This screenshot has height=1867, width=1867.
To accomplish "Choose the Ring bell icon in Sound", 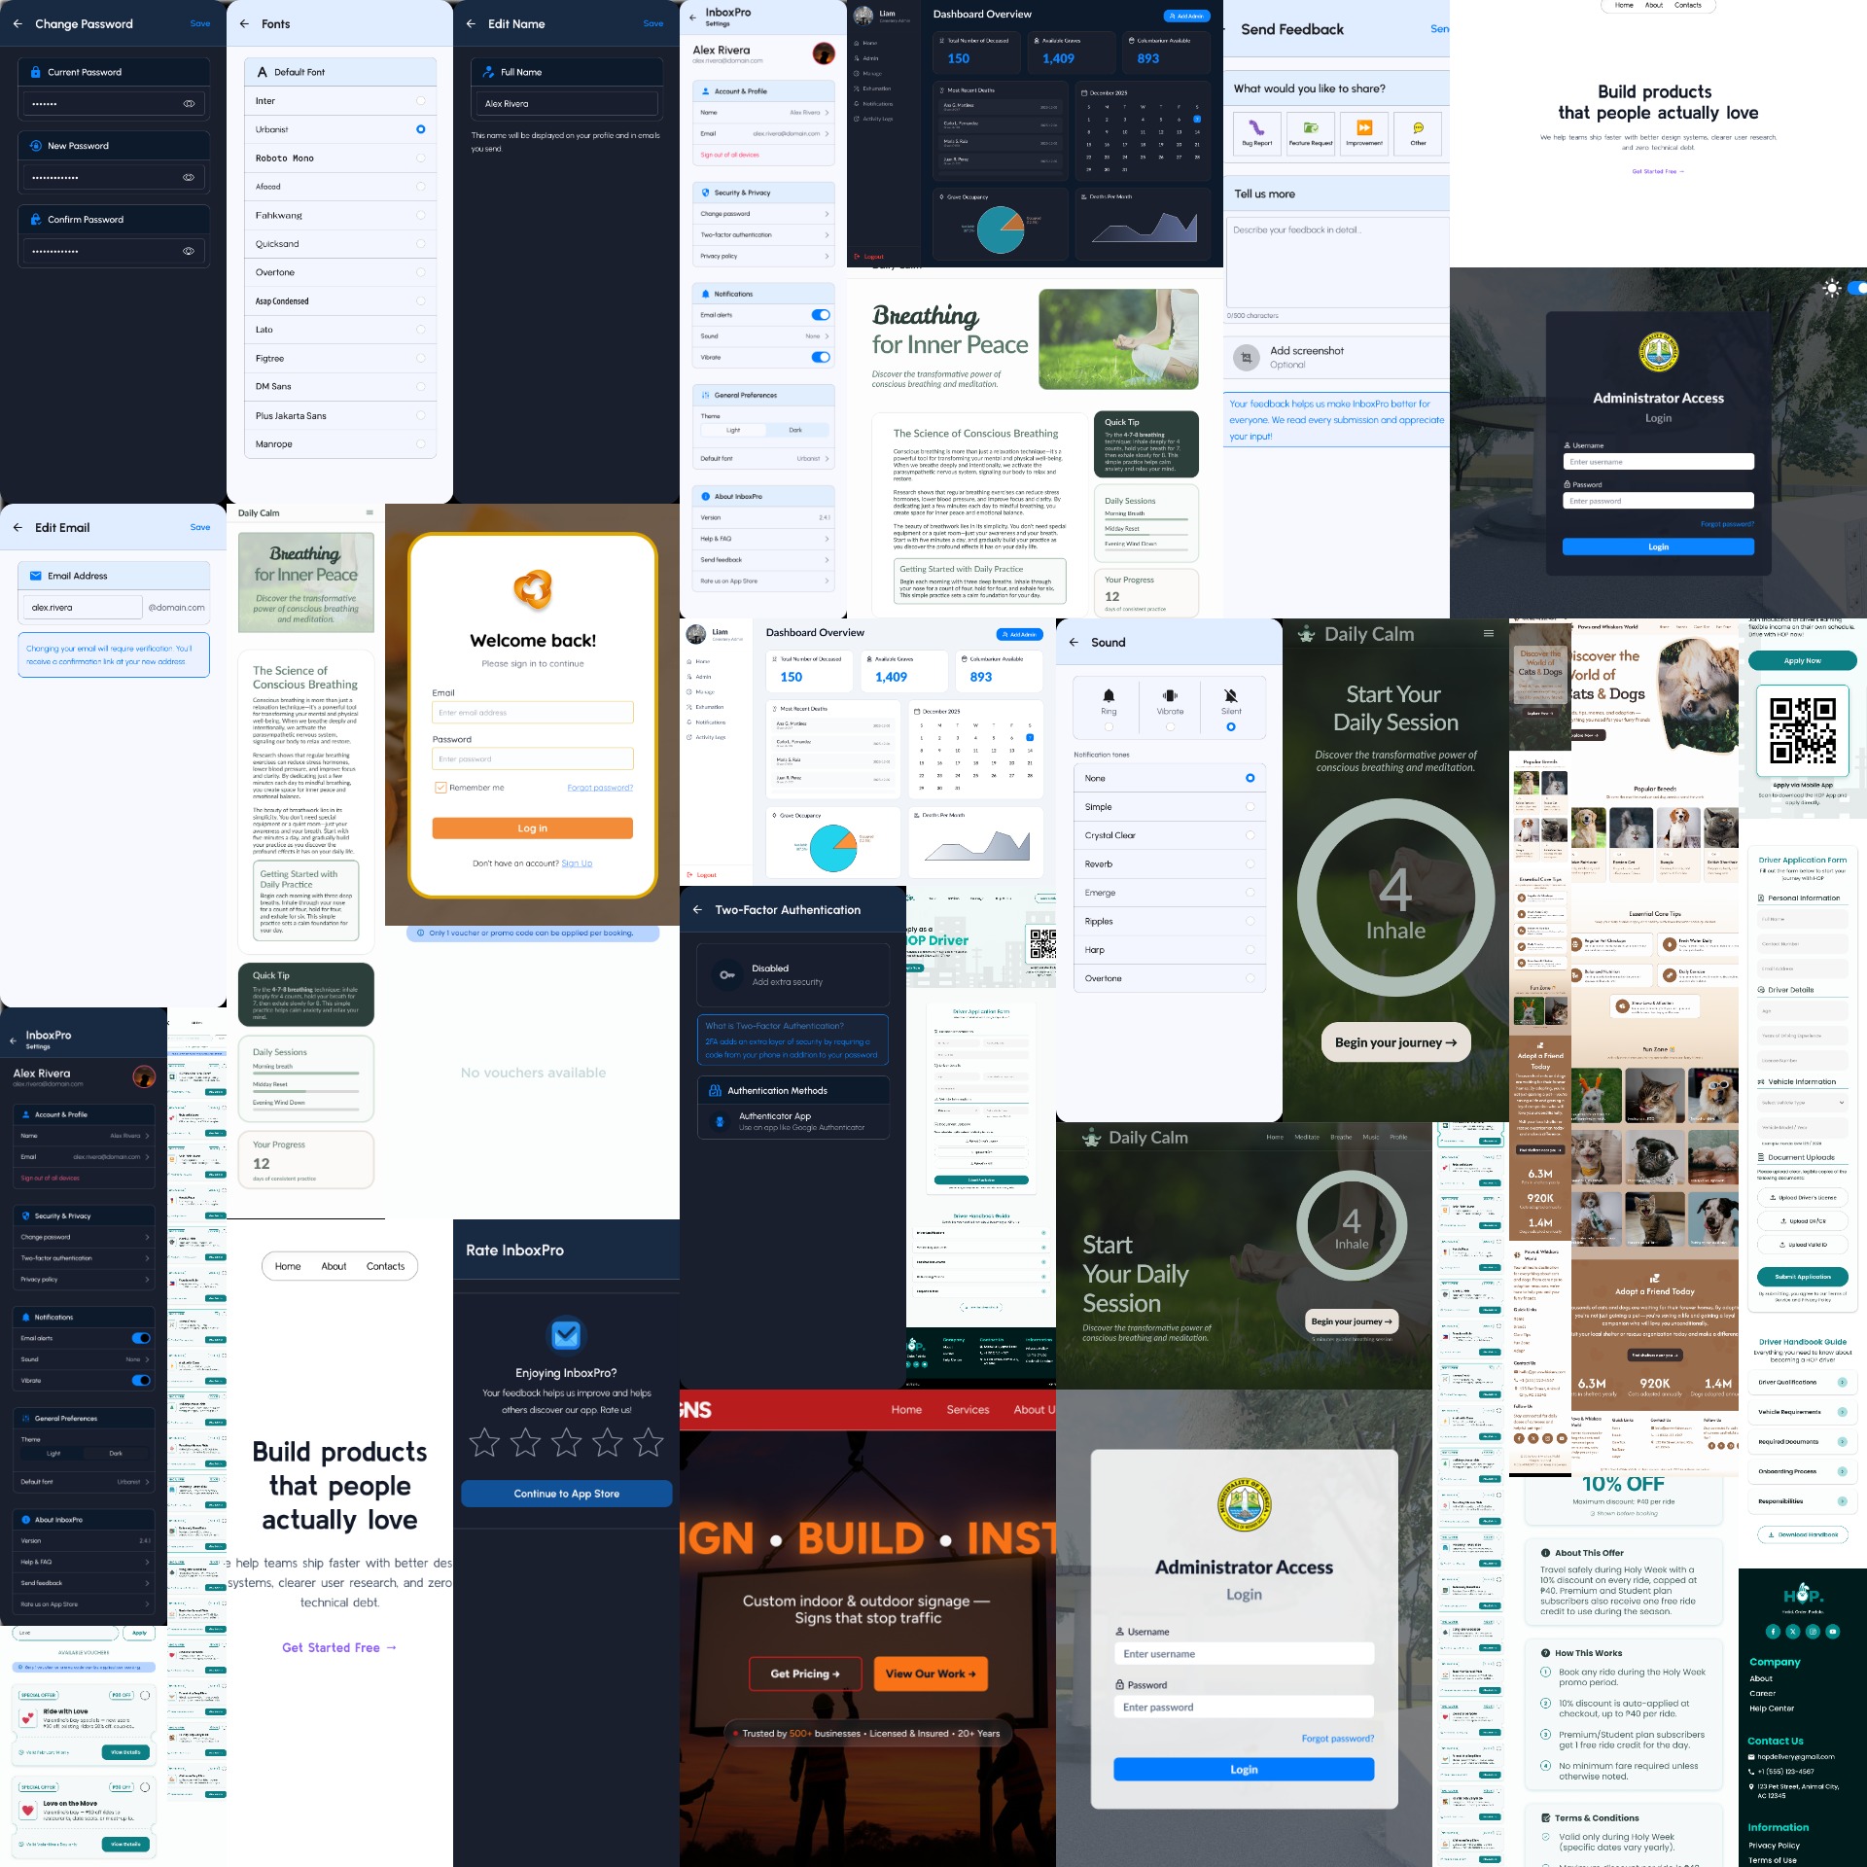I will pyautogui.click(x=1109, y=695).
